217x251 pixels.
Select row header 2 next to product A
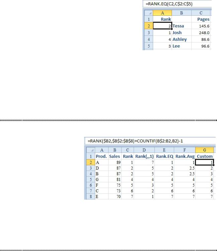coord(91,162)
